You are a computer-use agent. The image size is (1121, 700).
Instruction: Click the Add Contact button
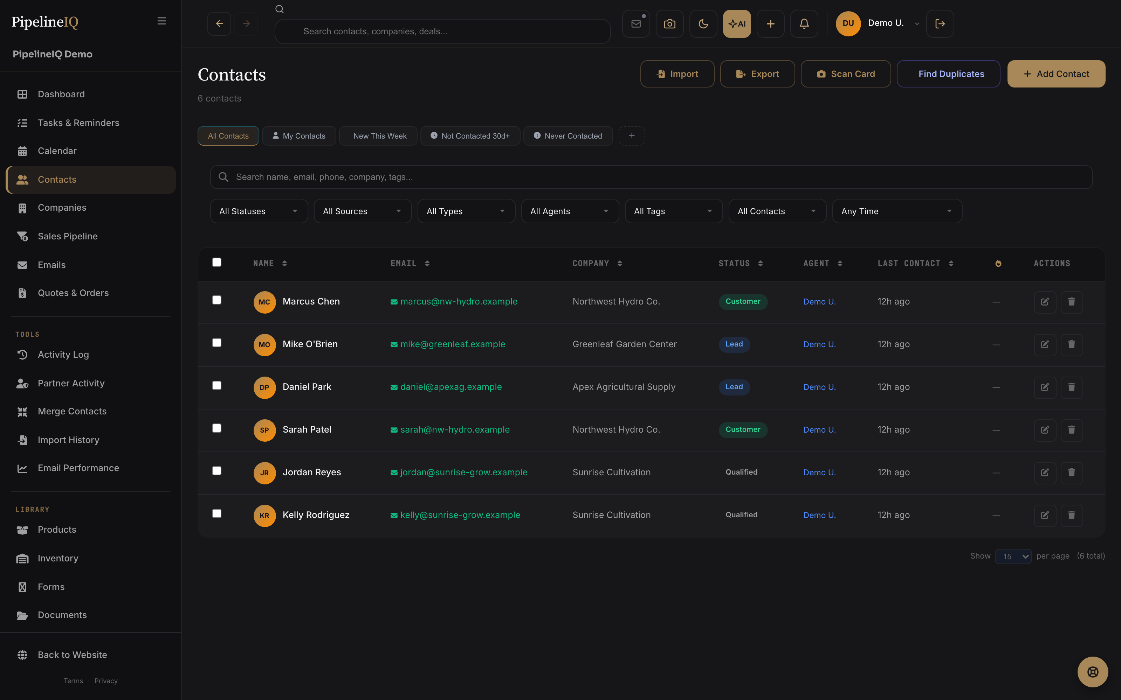coord(1056,74)
